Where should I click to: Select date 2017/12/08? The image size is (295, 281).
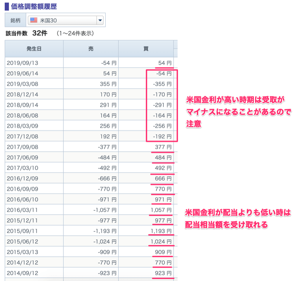(x=23, y=136)
